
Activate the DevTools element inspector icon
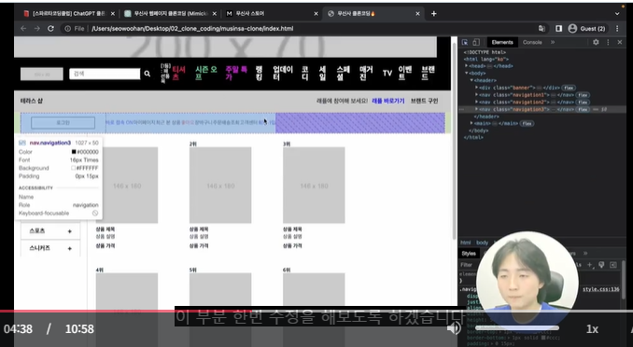[465, 42]
